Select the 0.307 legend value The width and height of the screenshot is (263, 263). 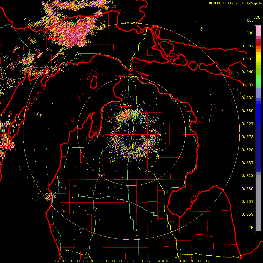pos(248,202)
